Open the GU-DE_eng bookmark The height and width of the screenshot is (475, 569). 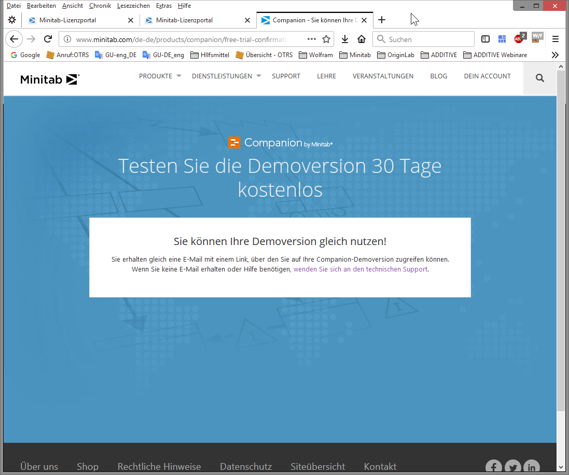[x=163, y=55]
